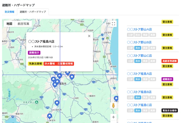
Task: Click the 相馬市 map label
Action: click(x=114, y=78)
